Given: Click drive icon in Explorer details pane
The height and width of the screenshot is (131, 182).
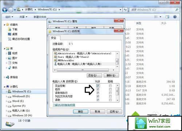Looking at the screenshot, I should (10, 124).
